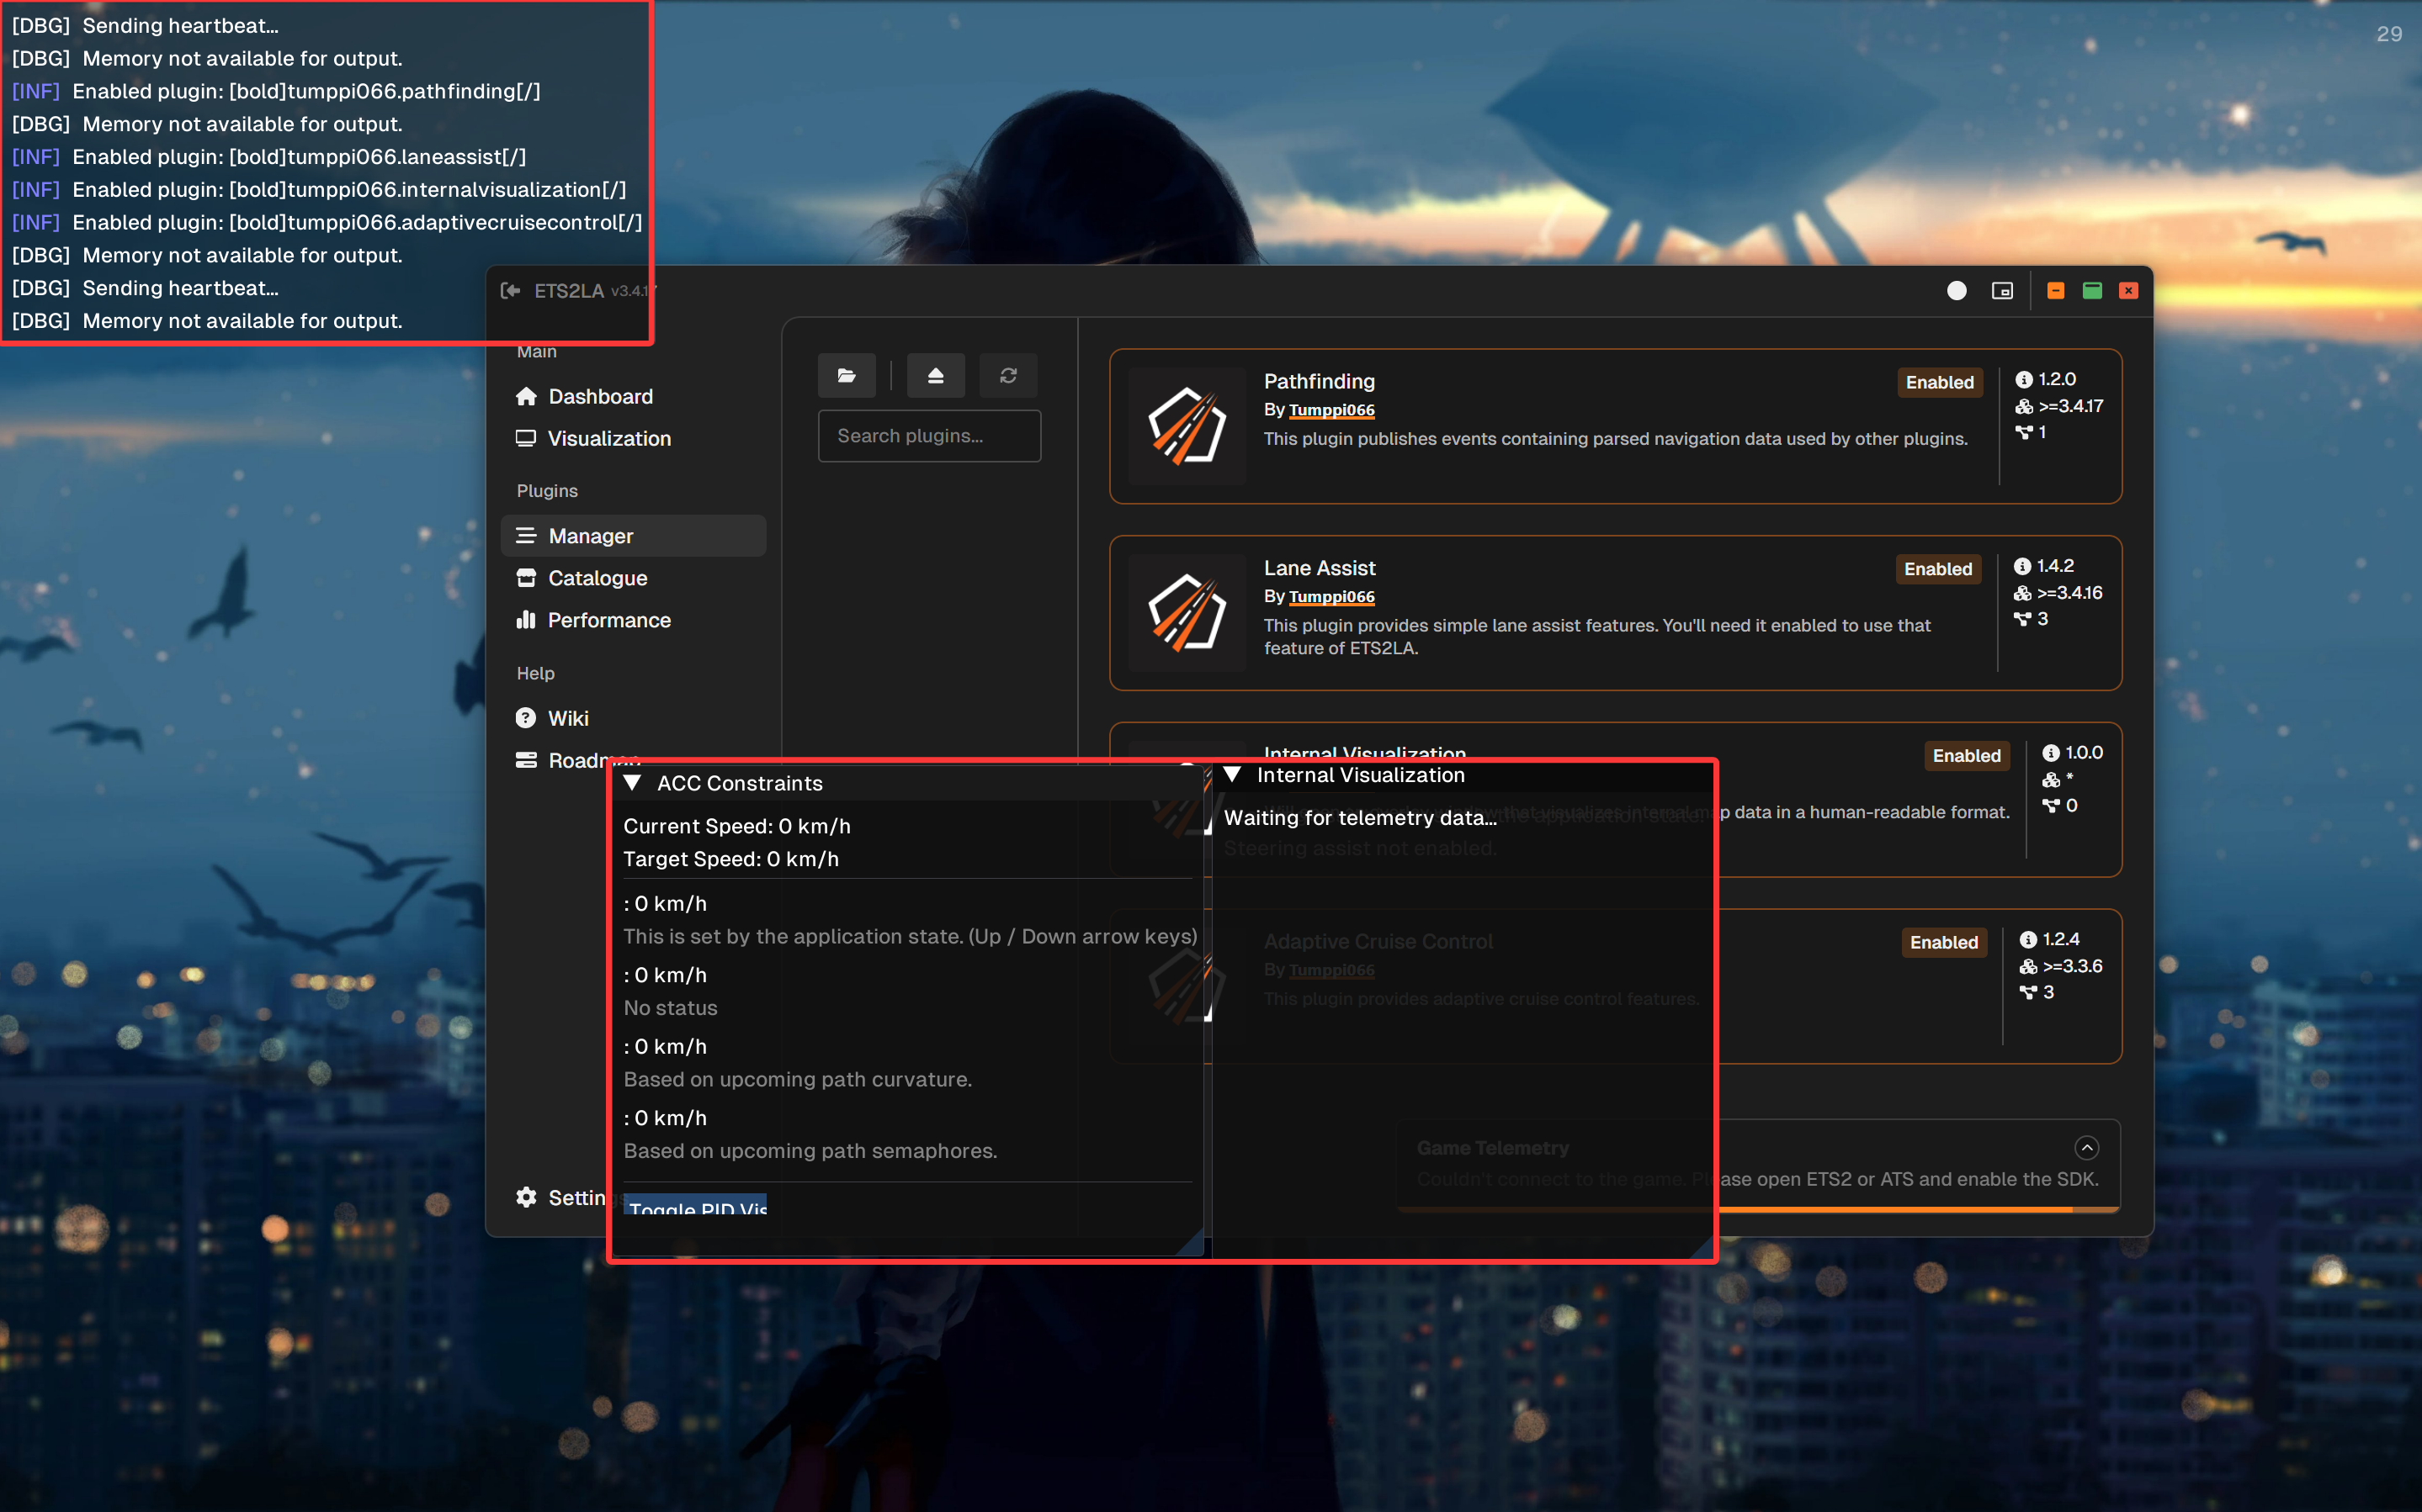2422x1512 pixels.
Task: Select Manager in the Plugins section
Action: tap(633, 536)
